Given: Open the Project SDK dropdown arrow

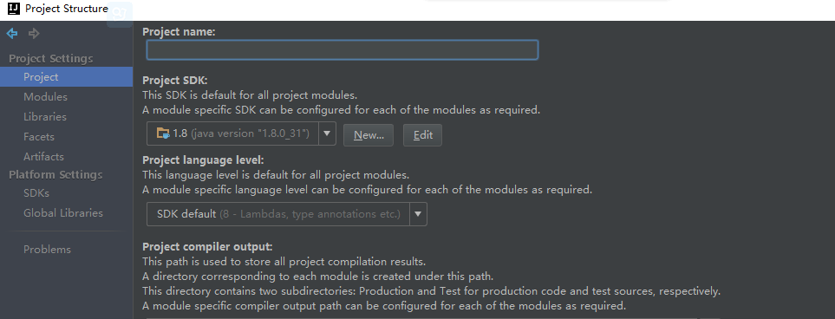Looking at the screenshot, I should (x=327, y=133).
